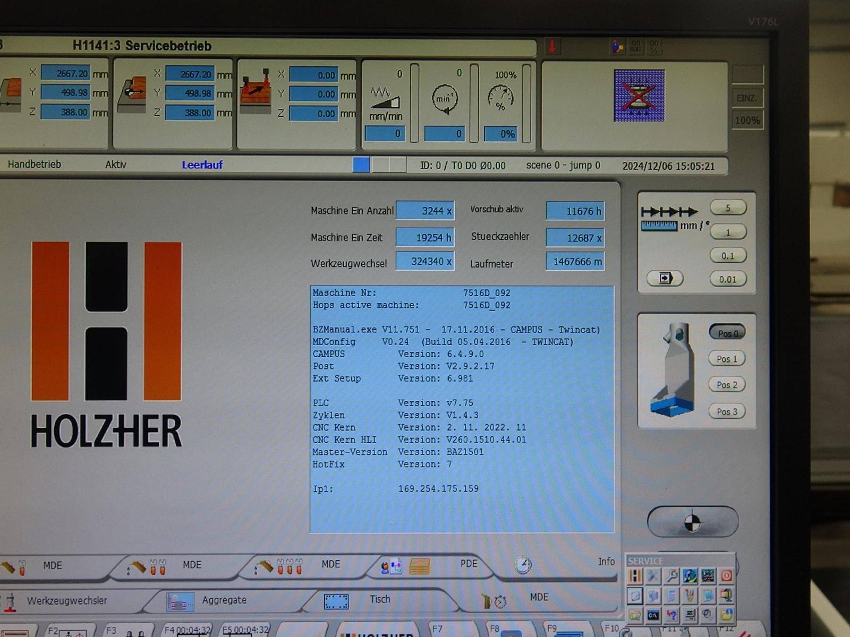The width and height of the screenshot is (850, 637).
Task: Click the Vorschub aktiv 11676 h field
Action: coord(575,211)
